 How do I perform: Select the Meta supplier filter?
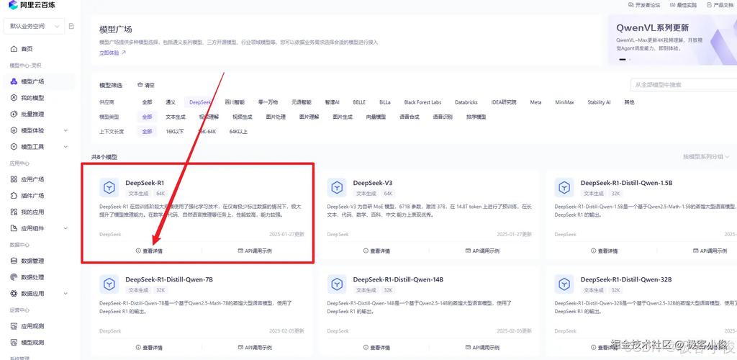tap(535, 102)
